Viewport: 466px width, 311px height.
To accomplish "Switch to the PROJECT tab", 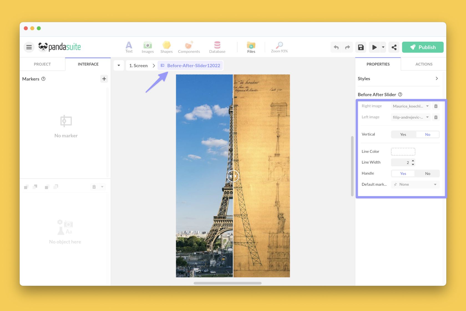I will (42, 64).
